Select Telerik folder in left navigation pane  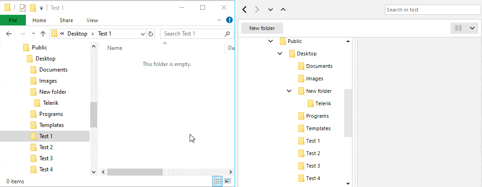tap(51, 103)
